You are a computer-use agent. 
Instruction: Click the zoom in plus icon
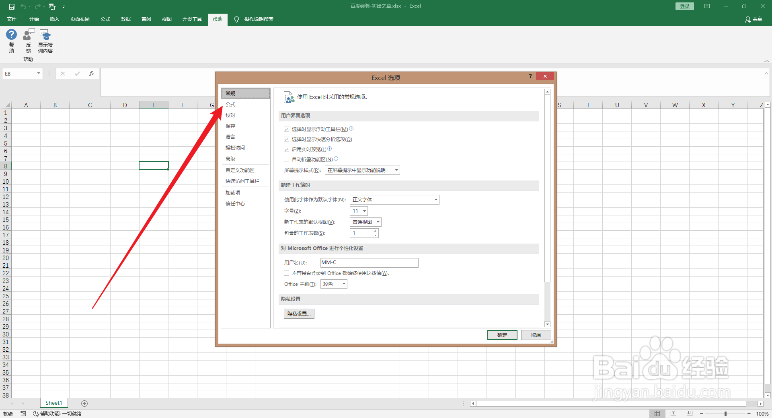pyautogui.click(x=749, y=414)
